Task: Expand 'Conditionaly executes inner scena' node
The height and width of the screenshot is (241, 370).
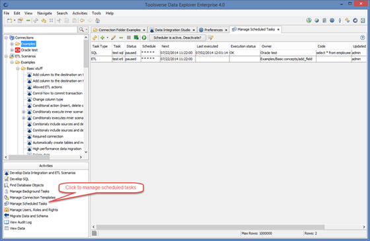Action: (23, 118)
